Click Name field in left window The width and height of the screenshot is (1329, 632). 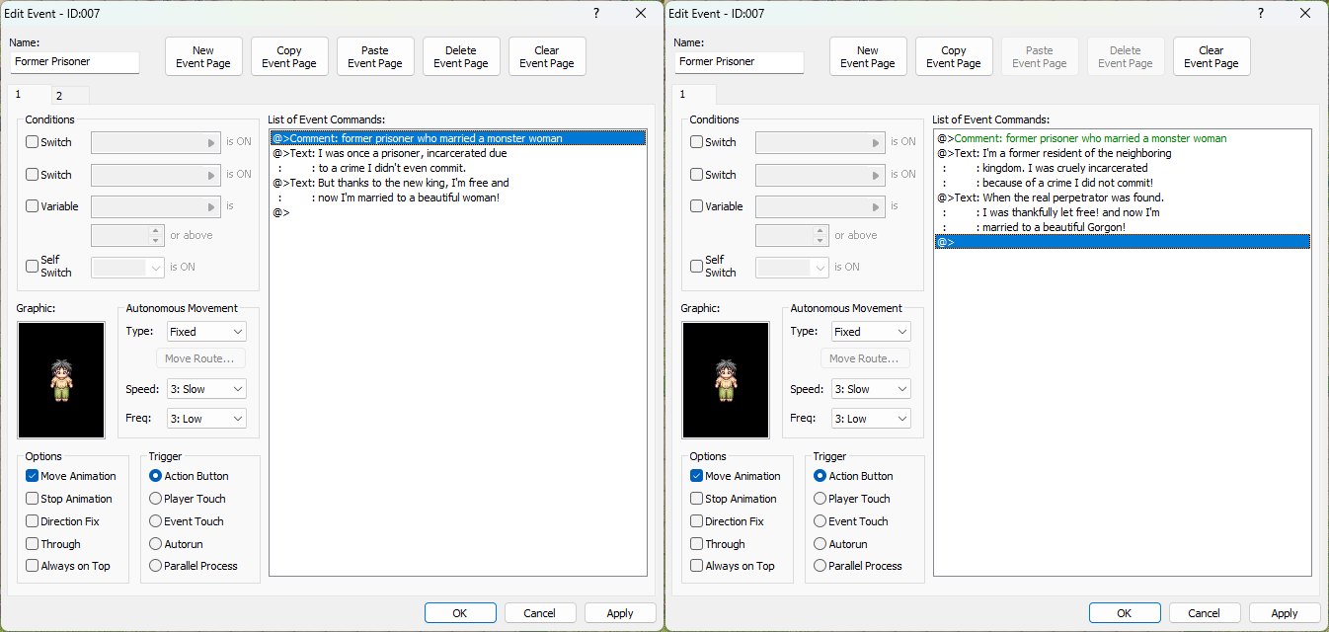75,61
